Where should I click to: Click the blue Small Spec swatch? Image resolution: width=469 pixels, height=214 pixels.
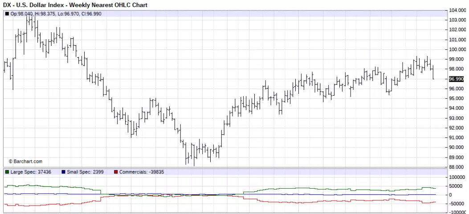(x=63, y=172)
